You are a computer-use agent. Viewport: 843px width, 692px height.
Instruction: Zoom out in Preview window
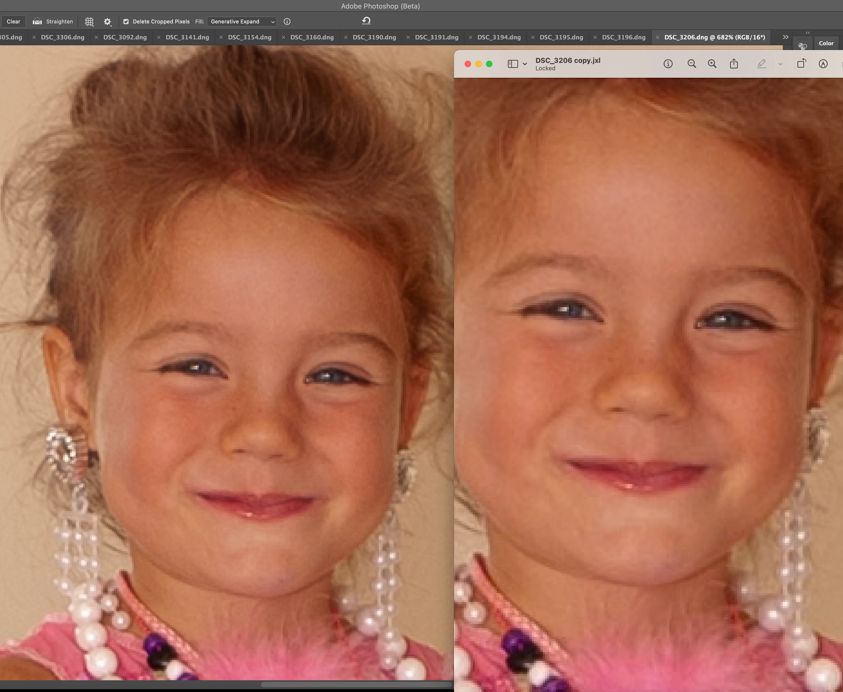pos(691,64)
